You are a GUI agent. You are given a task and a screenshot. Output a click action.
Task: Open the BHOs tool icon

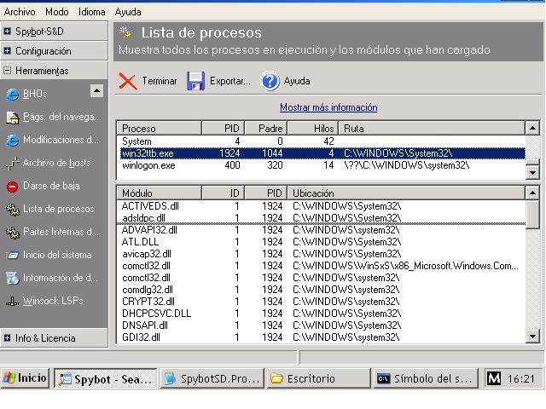[x=13, y=94]
